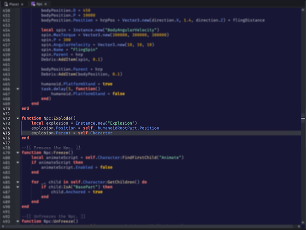Viewport: 306px width, 230px height.
Task: Click 'Explode' method name on line 472
Action: pyautogui.click(x=62, y=118)
